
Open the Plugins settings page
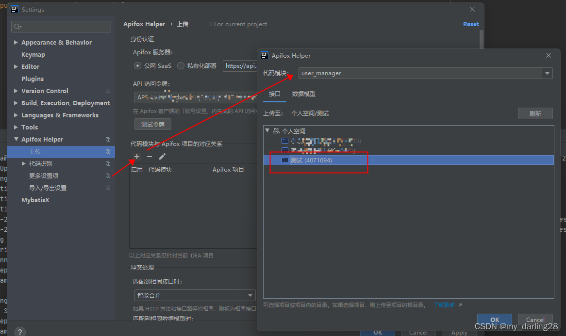pos(33,79)
